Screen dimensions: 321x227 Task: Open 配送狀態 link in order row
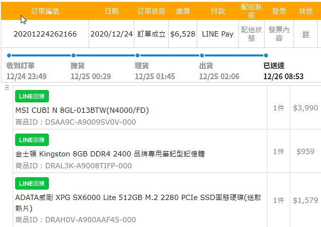[251, 34]
